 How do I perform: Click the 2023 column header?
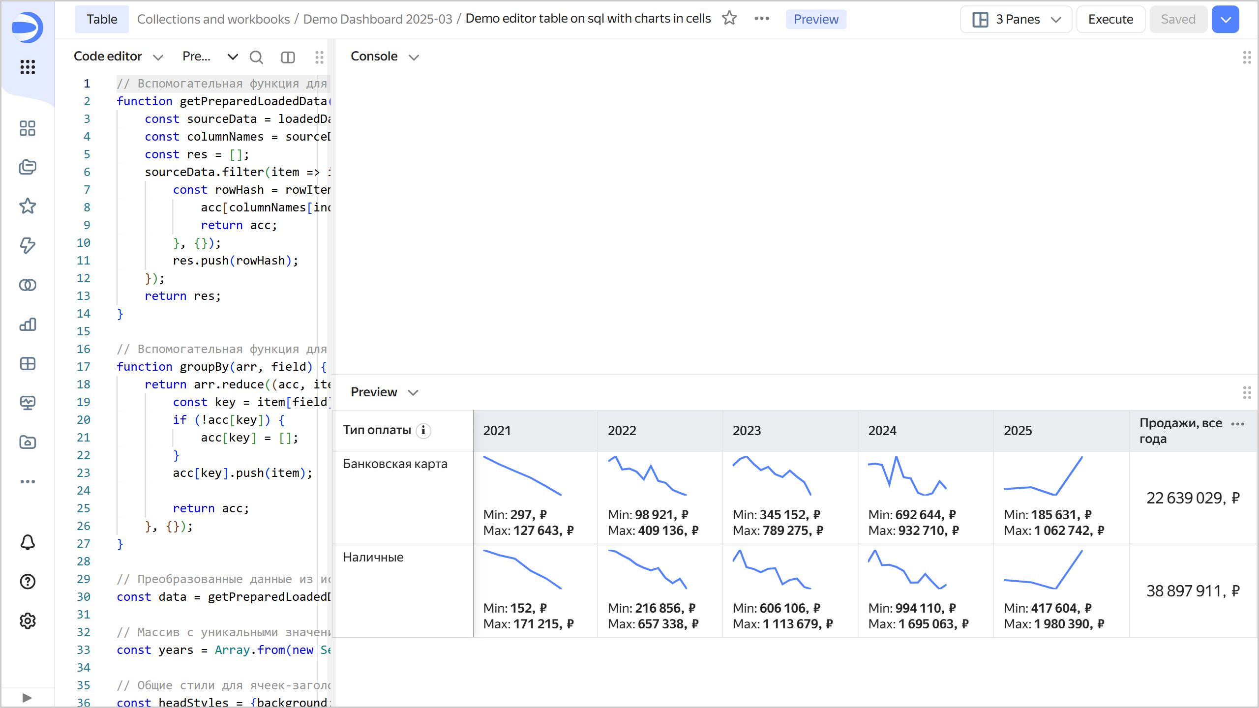click(747, 431)
